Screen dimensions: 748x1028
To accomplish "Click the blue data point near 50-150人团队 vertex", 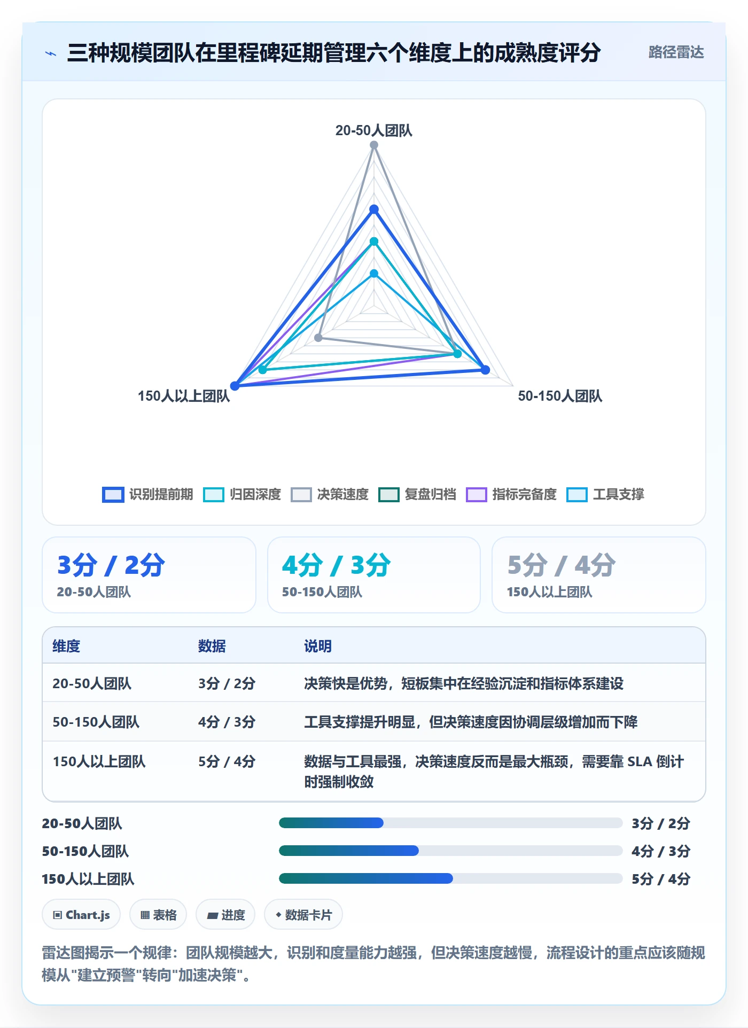I will 485,370.
